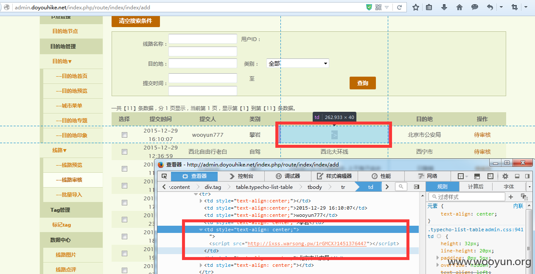Open 待审核 link in wooyun777 row
This screenshot has height=274, width=535.
tap(482, 135)
